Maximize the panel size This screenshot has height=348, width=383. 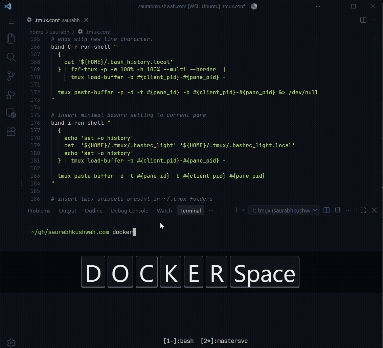(x=363, y=210)
